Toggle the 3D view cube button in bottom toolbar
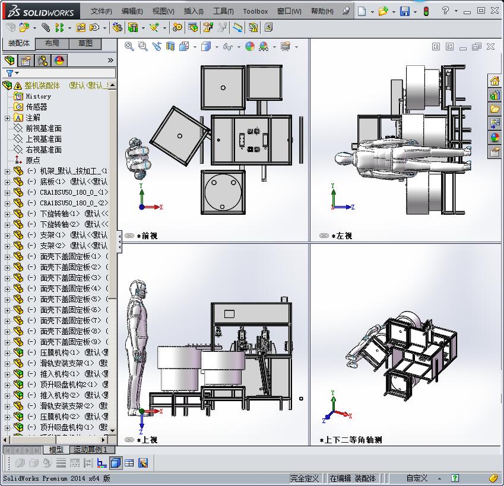 coord(115,463)
